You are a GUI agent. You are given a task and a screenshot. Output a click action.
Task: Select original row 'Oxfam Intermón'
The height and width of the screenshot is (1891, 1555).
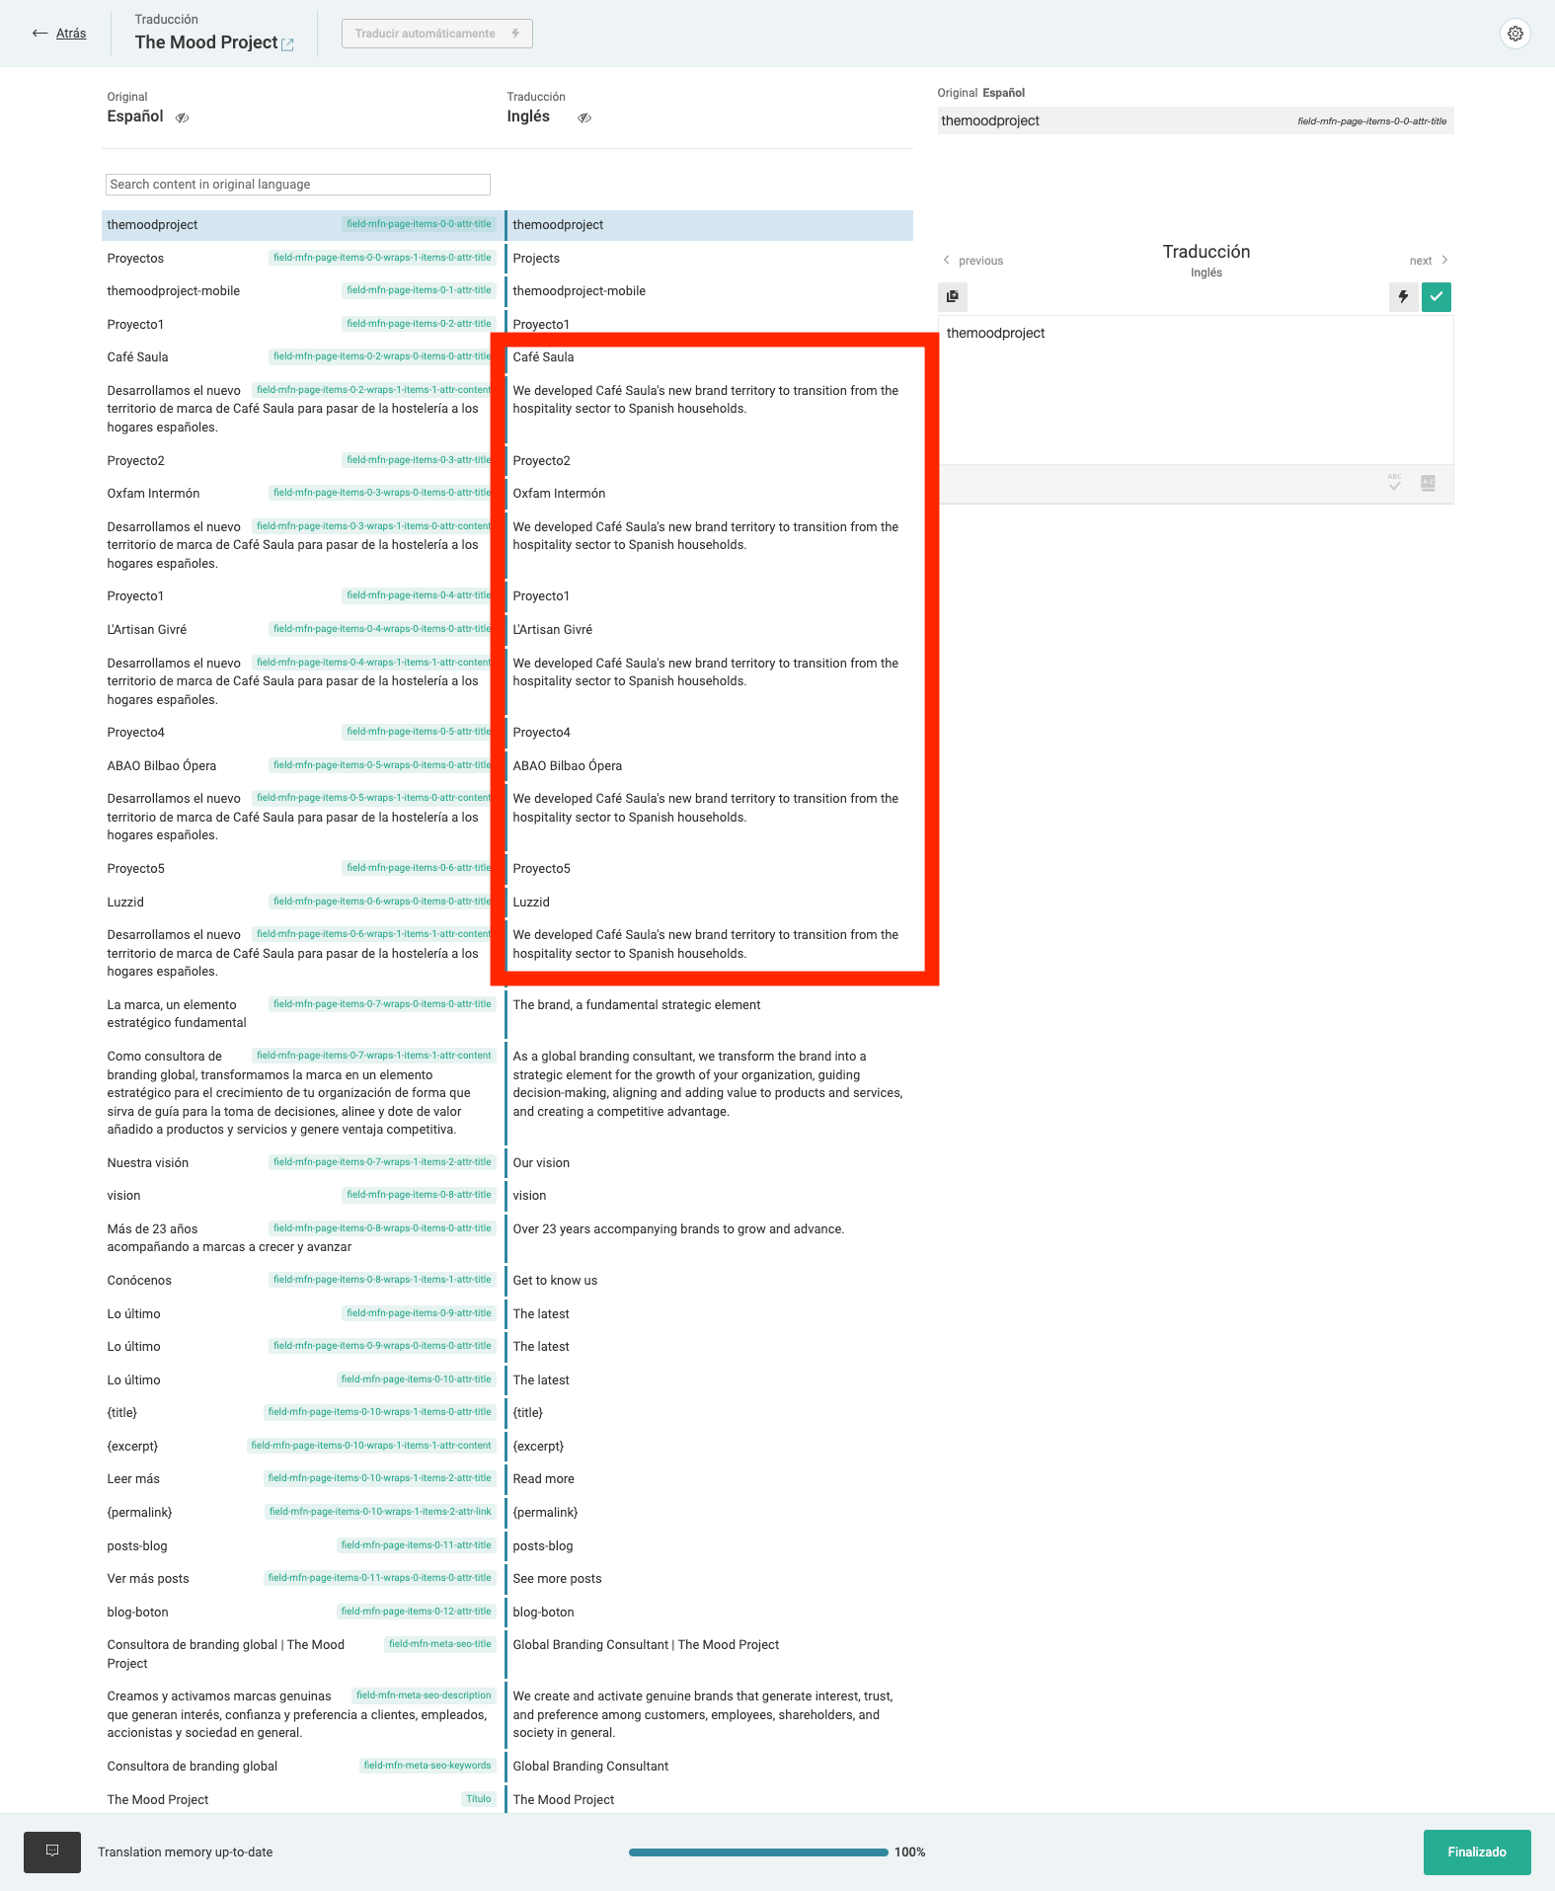coord(302,494)
